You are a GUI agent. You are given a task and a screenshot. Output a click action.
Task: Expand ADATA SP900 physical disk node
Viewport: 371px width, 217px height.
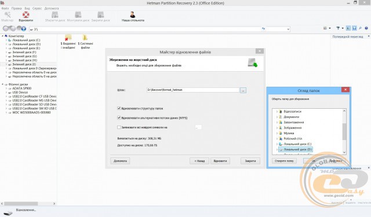(6, 89)
